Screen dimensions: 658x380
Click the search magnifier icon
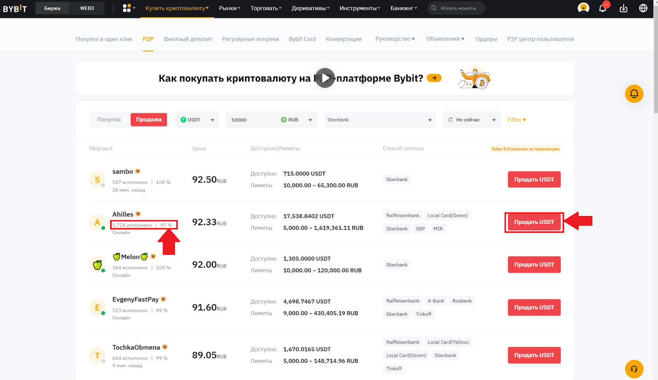pos(434,8)
